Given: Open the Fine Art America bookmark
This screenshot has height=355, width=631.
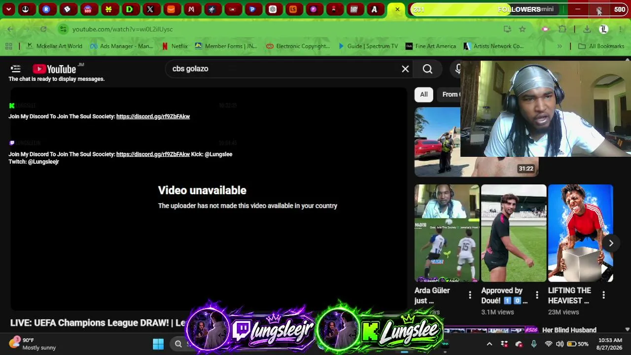Looking at the screenshot, I should coord(431,46).
